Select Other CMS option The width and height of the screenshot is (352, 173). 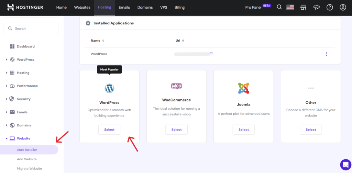[x=311, y=129]
